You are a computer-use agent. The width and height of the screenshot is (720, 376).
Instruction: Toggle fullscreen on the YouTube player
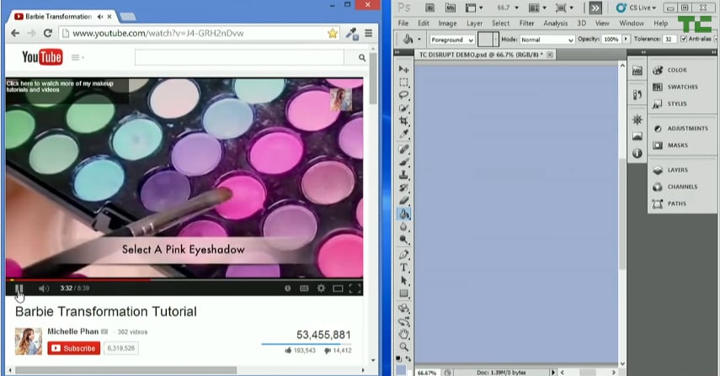[x=355, y=288]
